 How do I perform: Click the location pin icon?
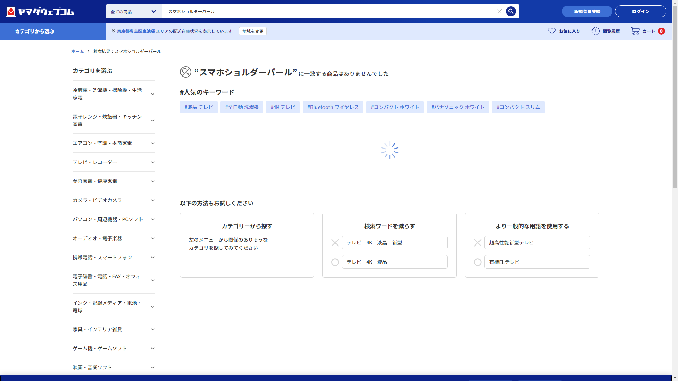114,31
